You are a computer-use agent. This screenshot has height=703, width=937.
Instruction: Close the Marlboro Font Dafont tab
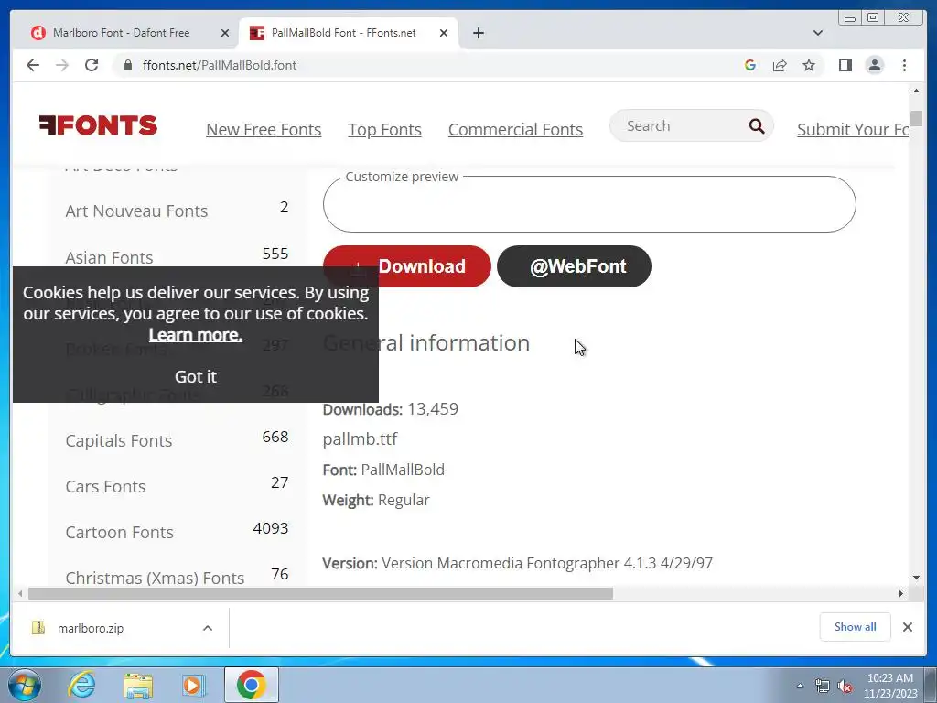[x=225, y=33]
